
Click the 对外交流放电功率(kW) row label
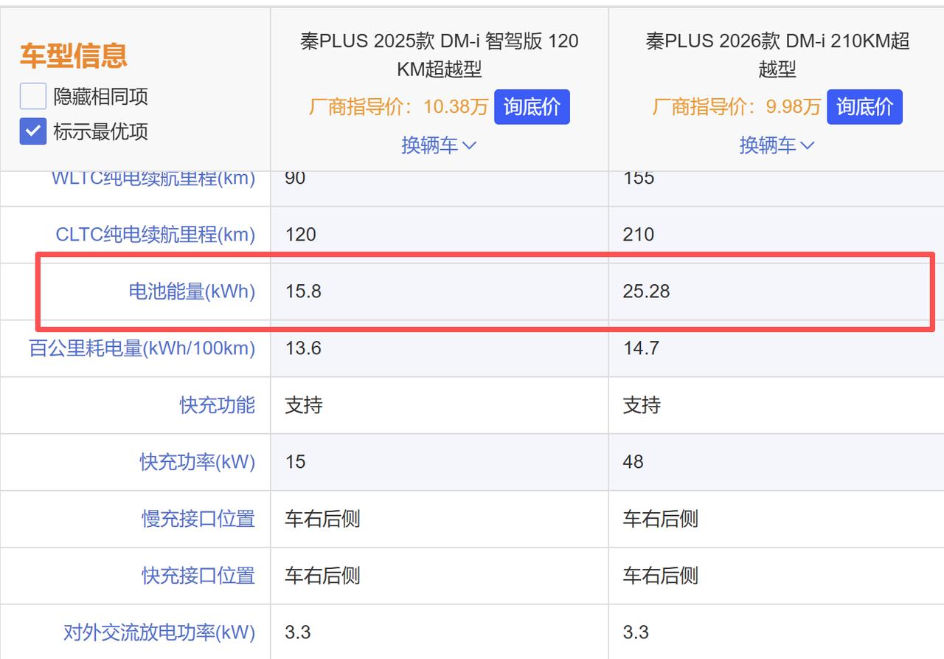tap(159, 632)
